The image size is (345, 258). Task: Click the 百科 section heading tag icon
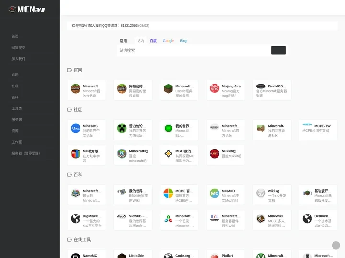pos(69,175)
